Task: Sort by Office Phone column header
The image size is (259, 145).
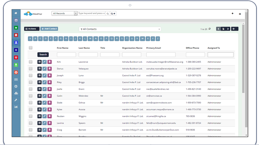Action: [x=192, y=48]
